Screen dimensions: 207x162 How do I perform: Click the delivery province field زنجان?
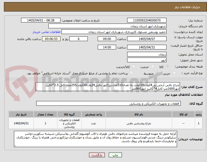pyautogui.click(x=147, y=54)
